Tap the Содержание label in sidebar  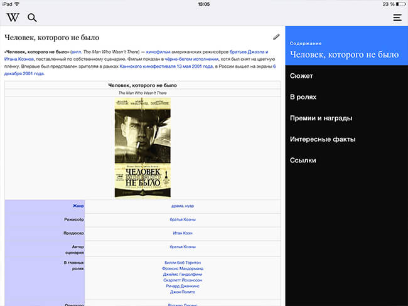pyautogui.click(x=306, y=43)
